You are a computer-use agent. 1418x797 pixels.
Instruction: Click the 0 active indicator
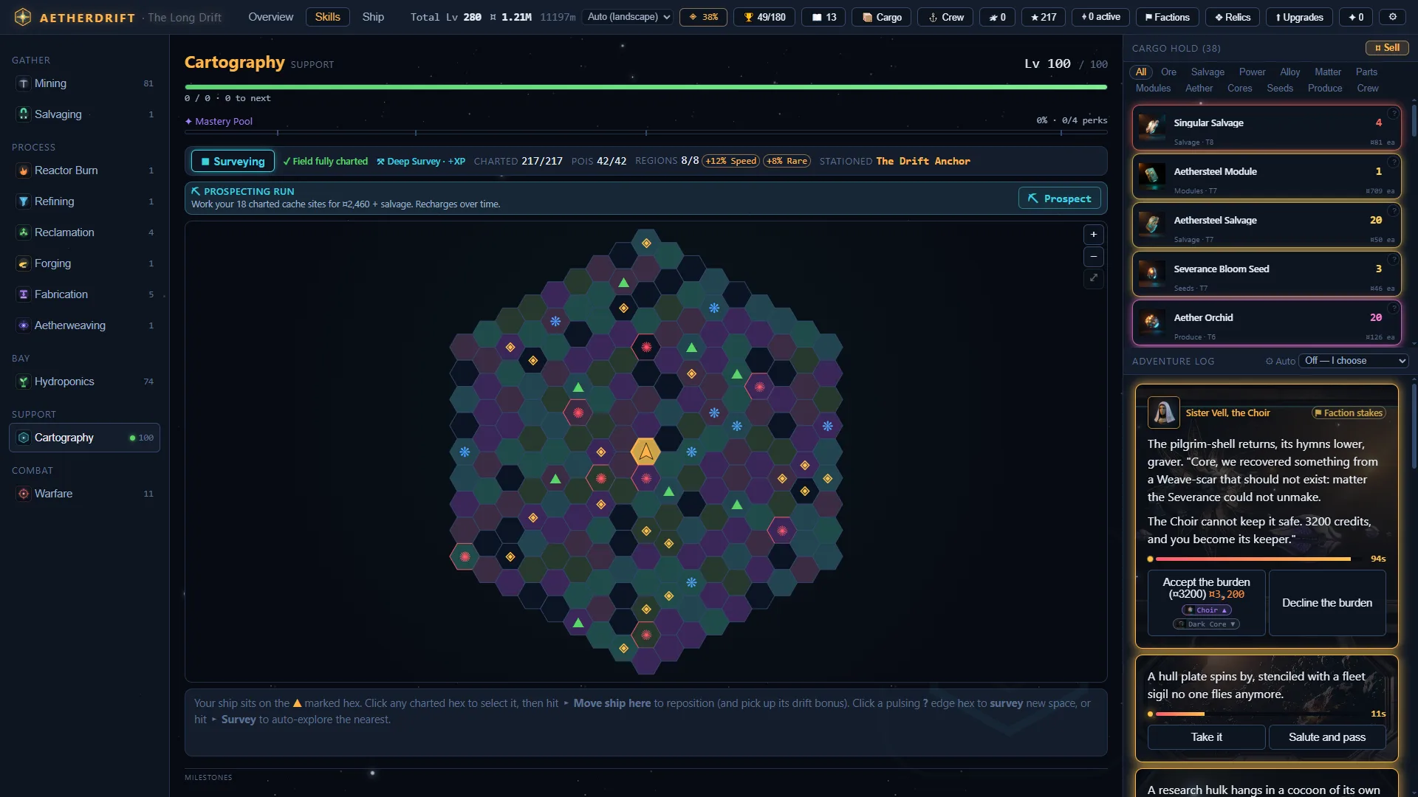[1100, 17]
